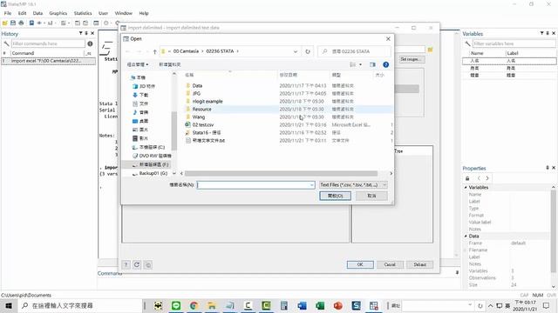Open file name combo dropdown arrow

tap(312, 185)
